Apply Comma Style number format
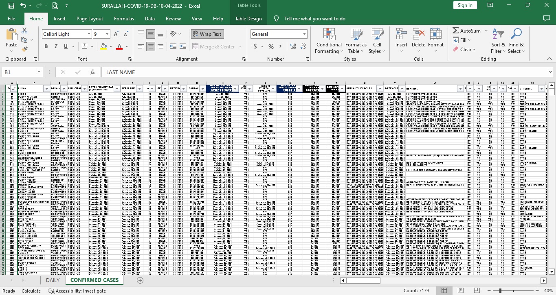 pos(281,47)
